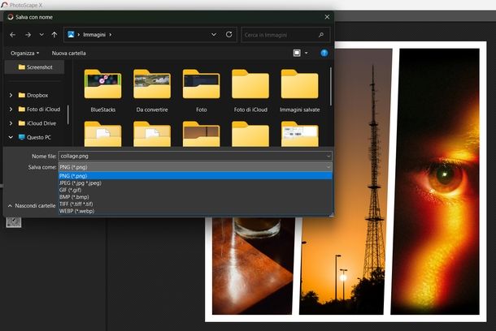Select Dropbox in the navigation pane
Image resolution: width=496 pixels, height=331 pixels.
point(33,95)
